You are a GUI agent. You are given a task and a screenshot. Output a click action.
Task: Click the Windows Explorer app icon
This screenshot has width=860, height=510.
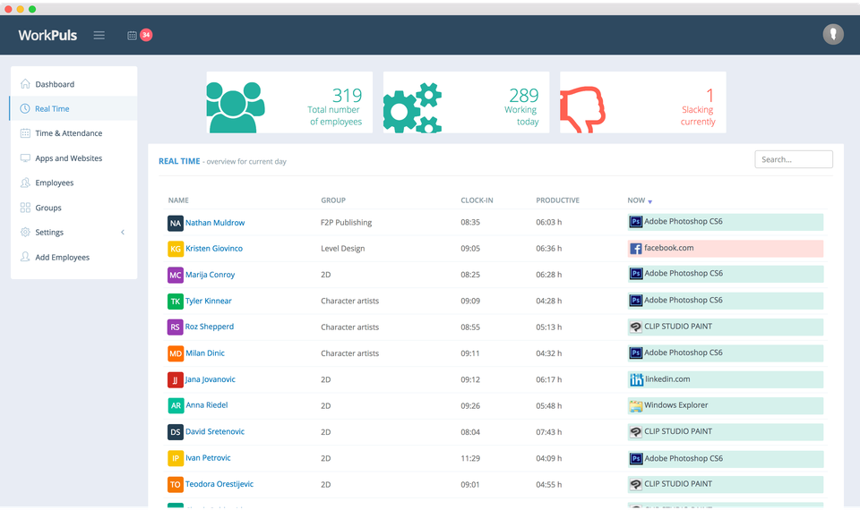pos(636,406)
